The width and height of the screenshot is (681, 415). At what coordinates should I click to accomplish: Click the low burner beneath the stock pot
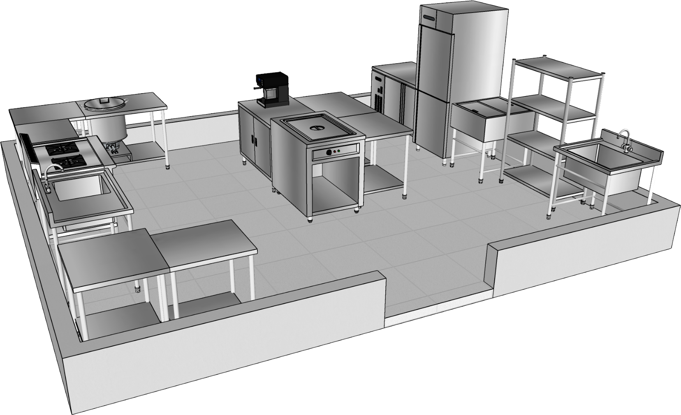click(x=113, y=150)
